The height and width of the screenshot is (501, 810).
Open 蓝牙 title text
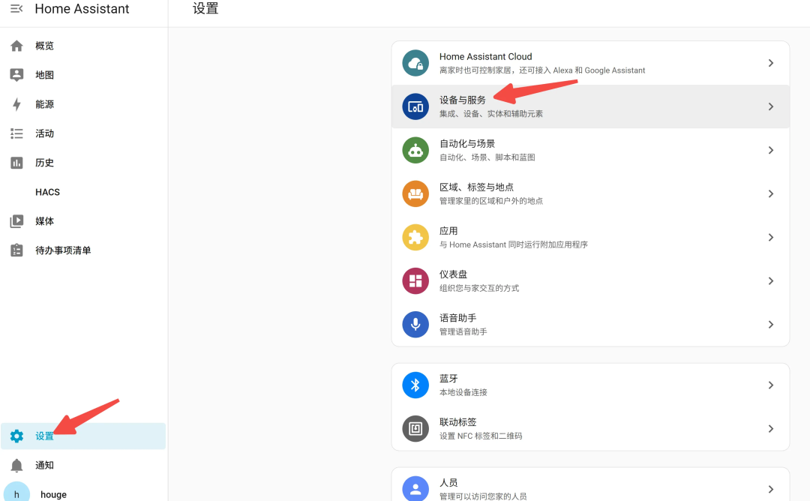point(448,379)
